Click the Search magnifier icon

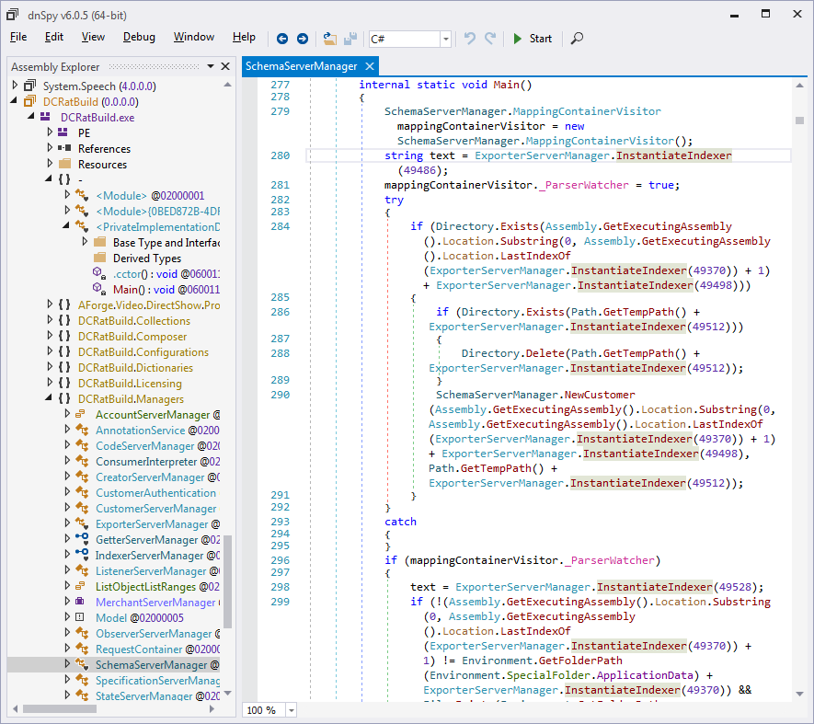pos(577,39)
